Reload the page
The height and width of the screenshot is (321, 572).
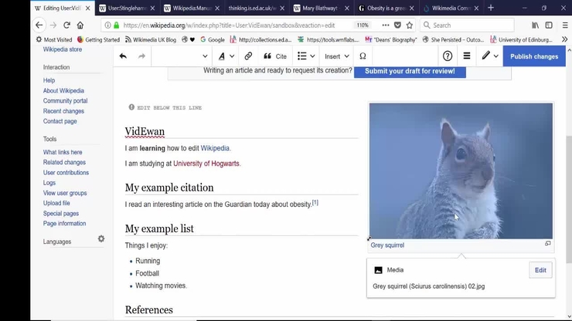(66, 25)
